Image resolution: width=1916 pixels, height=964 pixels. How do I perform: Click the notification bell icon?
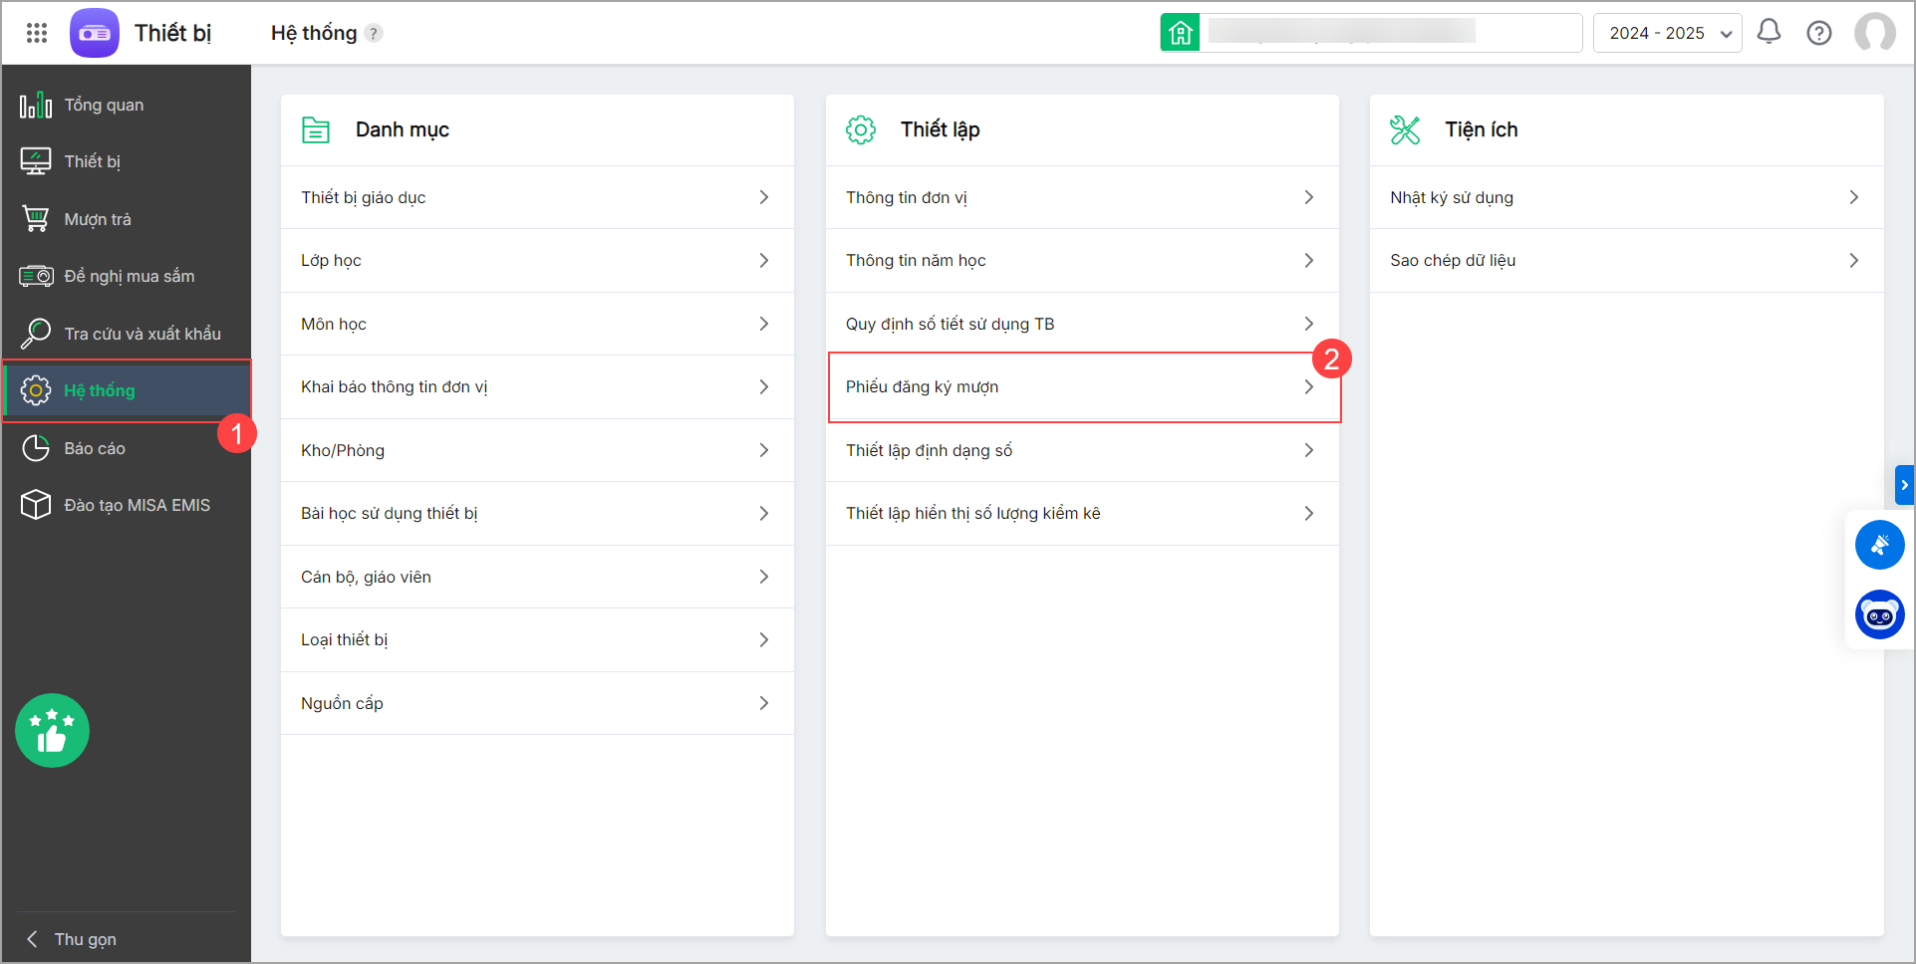[1769, 32]
